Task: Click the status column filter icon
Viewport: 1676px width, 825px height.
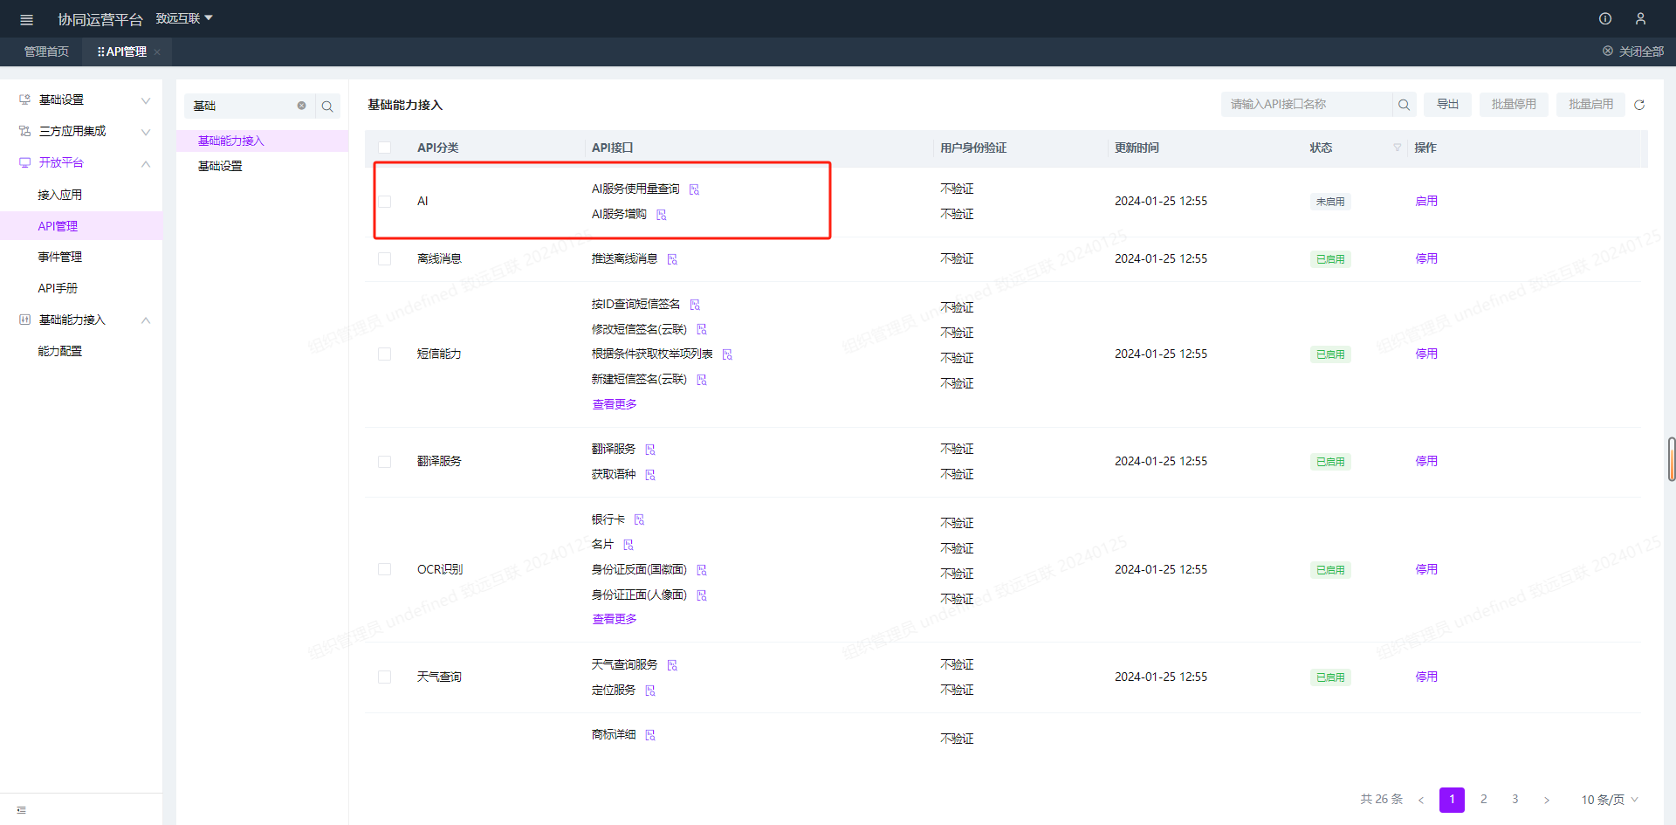Action: point(1397,148)
